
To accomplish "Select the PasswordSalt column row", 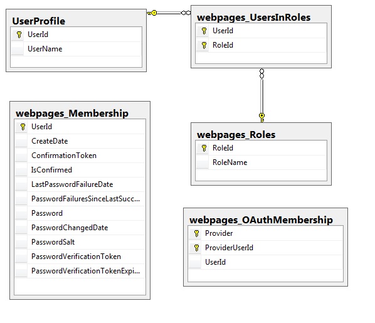I will (x=80, y=242).
